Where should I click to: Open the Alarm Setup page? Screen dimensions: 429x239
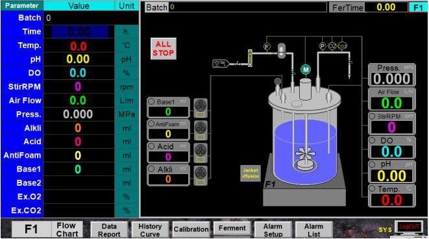pyautogui.click(x=273, y=230)
